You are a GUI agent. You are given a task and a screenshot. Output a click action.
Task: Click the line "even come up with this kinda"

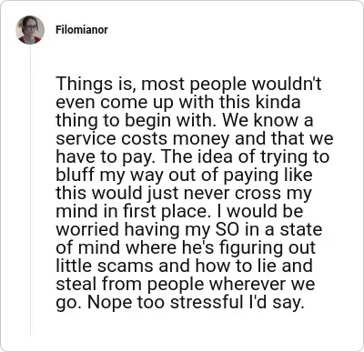(x=178, y=102)
